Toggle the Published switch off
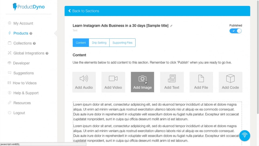Screen dimensions: 259x146 [x=235, y=31]
